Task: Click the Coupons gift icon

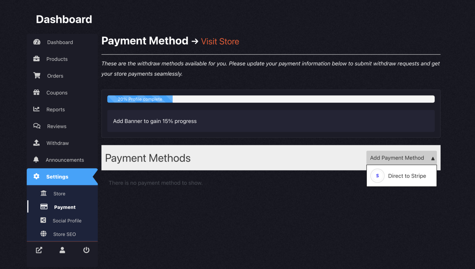Action: (x=36, y=92)
